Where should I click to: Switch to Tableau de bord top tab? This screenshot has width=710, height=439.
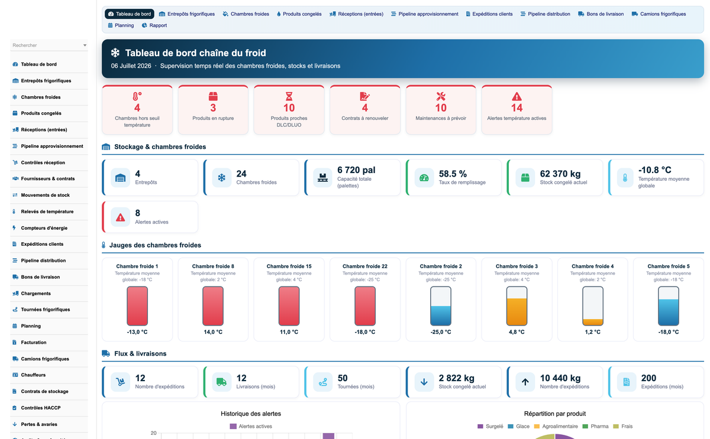click(129, 14)
